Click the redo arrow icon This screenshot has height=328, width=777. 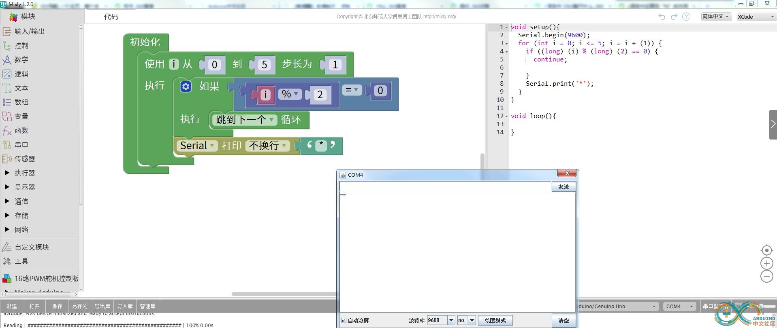(674, 17)
